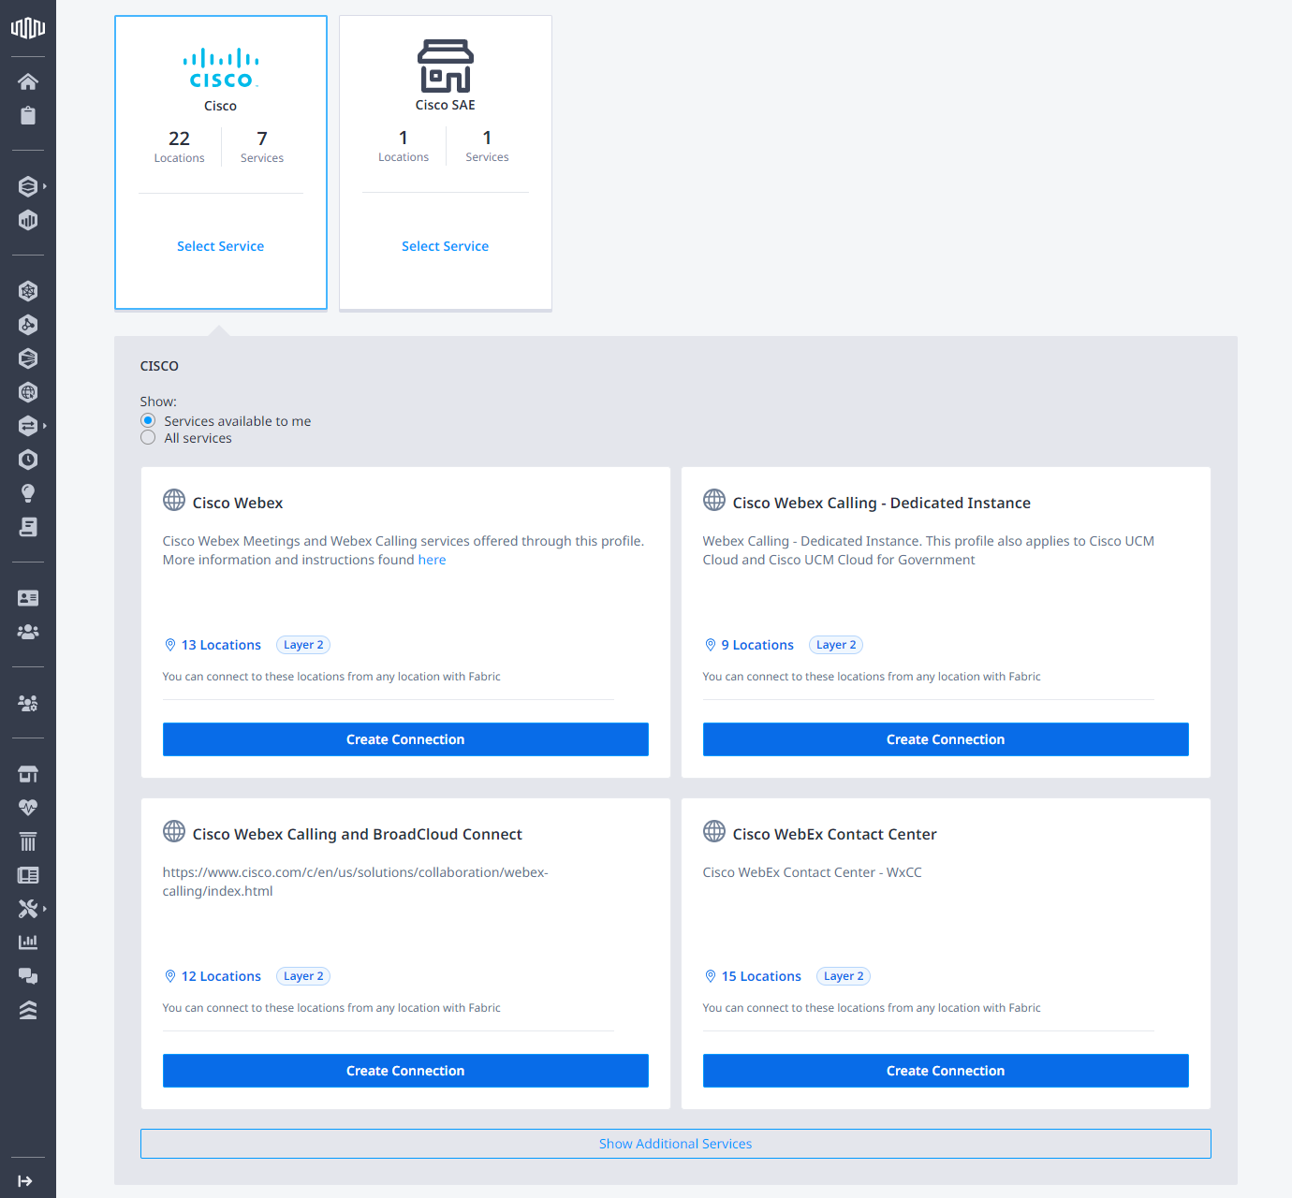
Task: Click the connected-nodes hexagon sidebar icon
Action: tap(28, 325)
